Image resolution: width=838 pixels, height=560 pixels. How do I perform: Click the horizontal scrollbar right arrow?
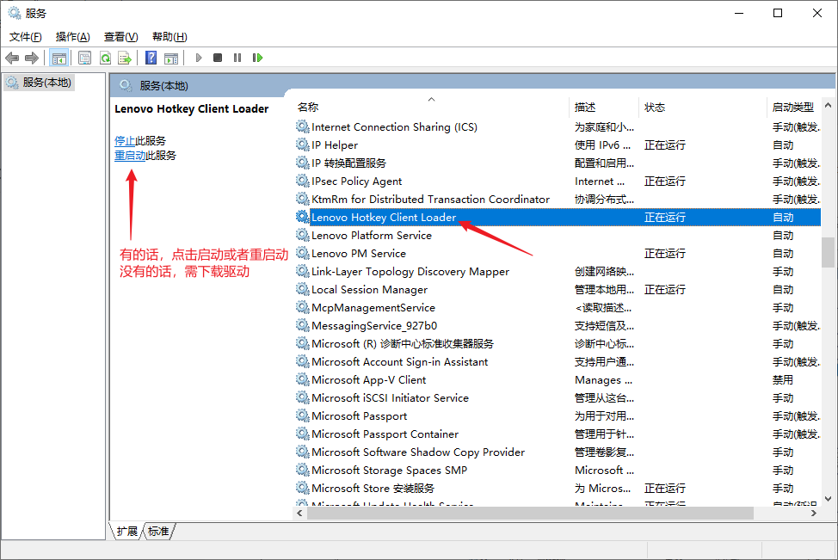(x=813, y=513)
